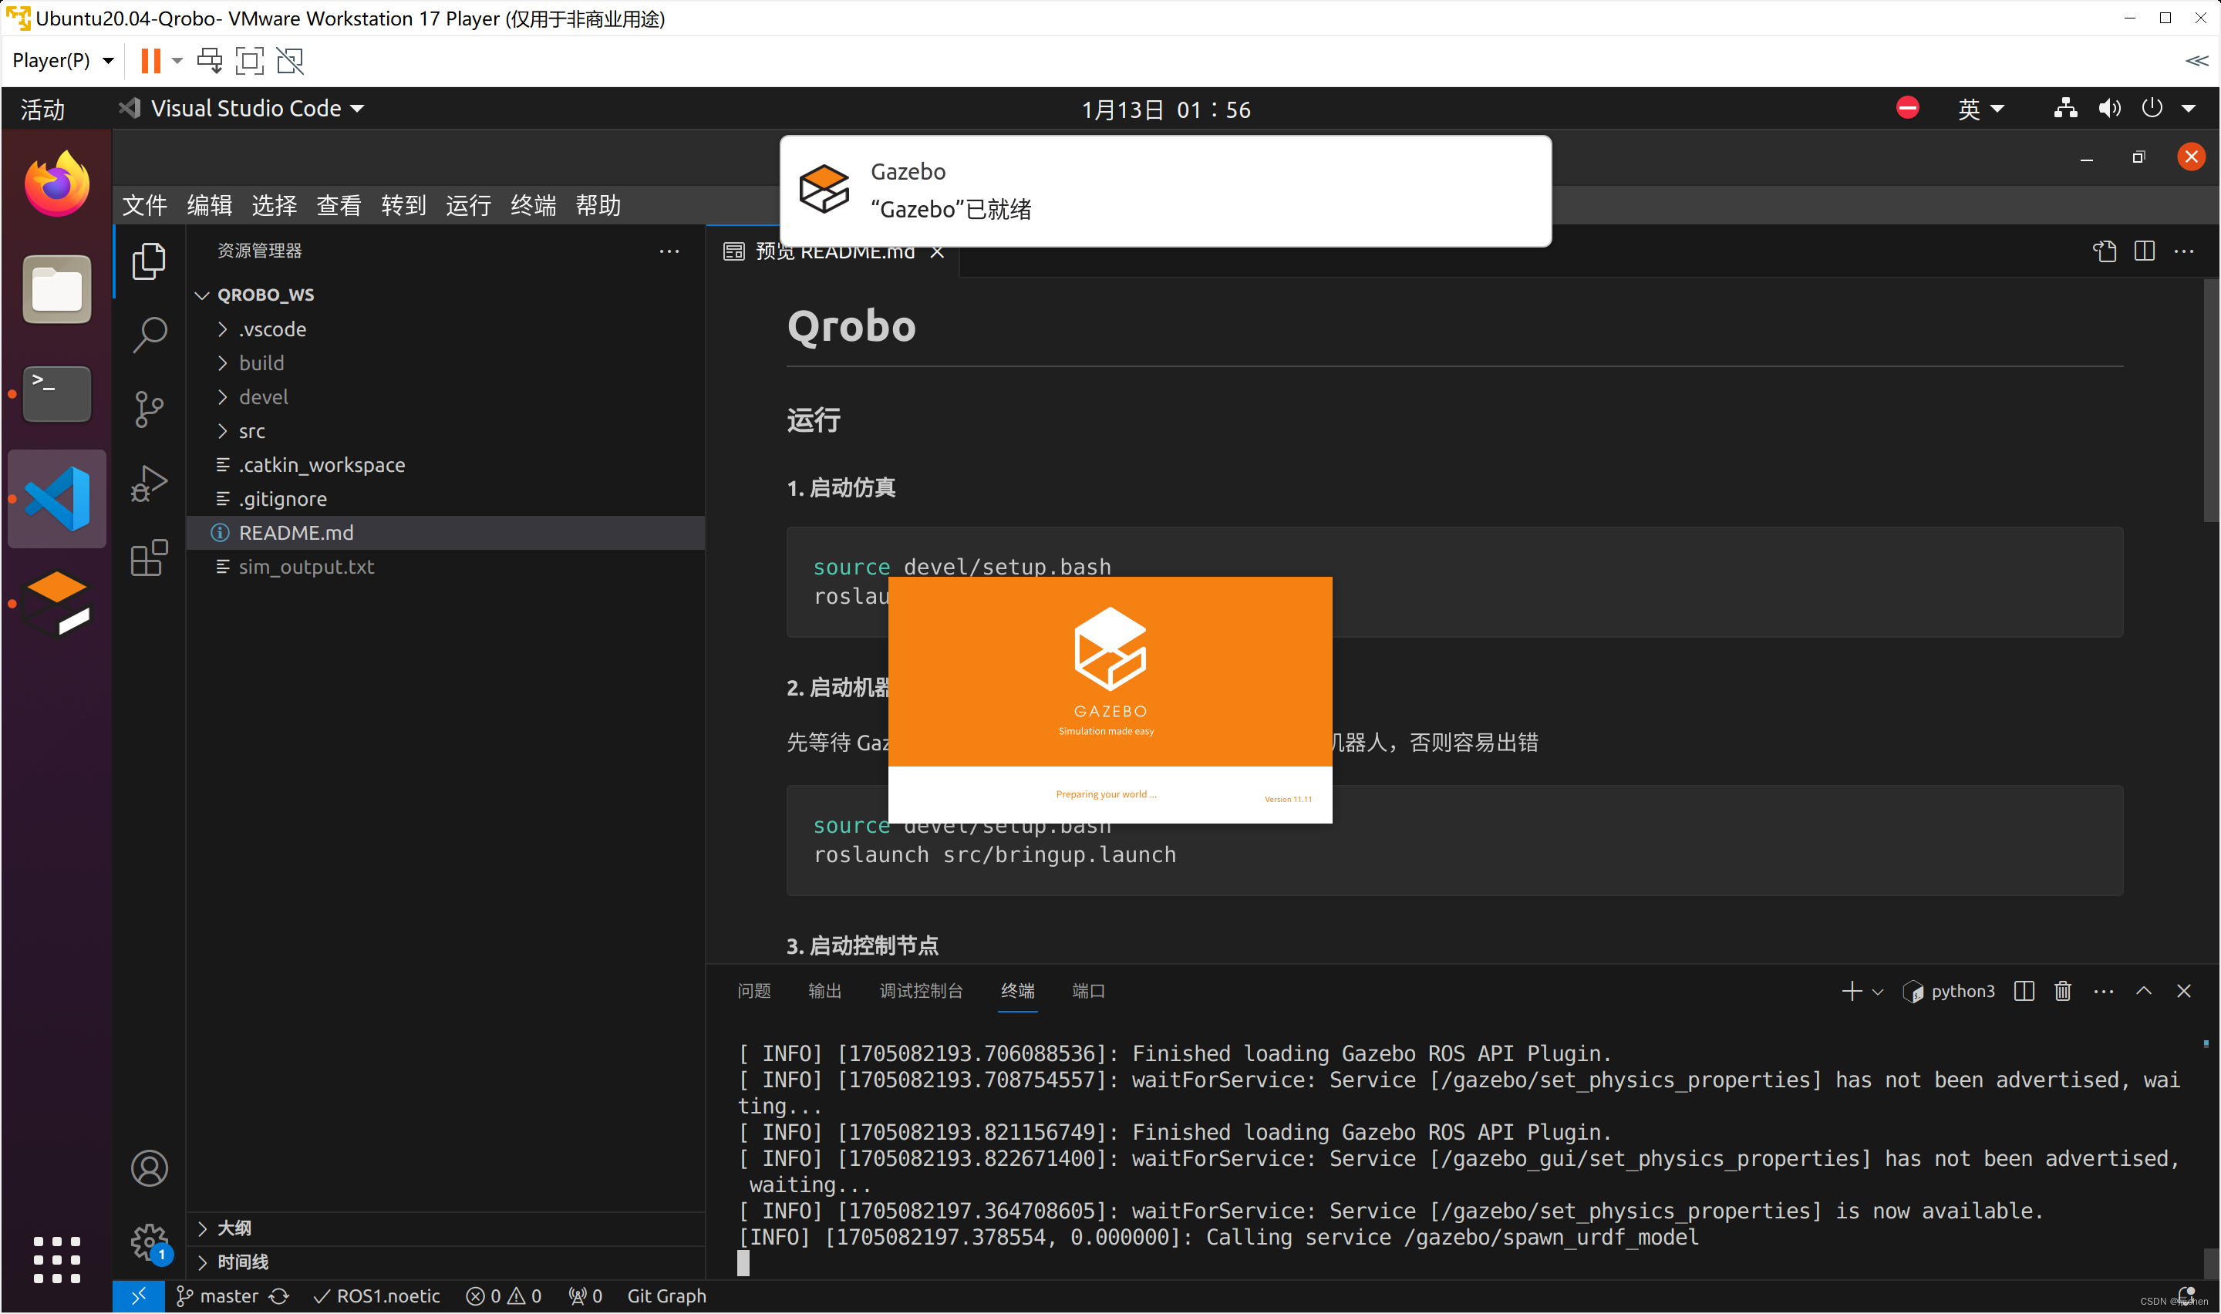
Task: Open explorer more actions ellipsis
Action: [669, 251]
